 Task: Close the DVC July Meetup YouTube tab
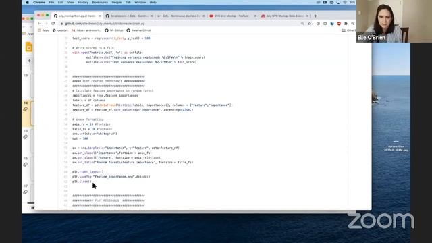(x=255, y=16)
